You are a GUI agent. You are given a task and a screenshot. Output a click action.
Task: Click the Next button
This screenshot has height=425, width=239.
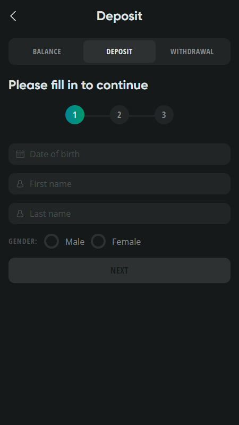[119, 270]
